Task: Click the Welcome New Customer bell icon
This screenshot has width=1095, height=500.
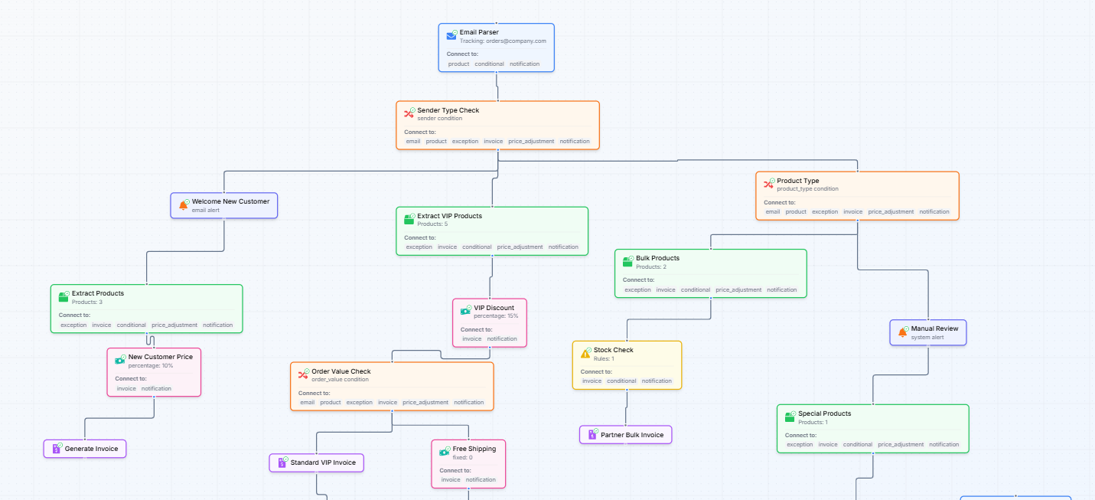Action: (x=183, y=205)
